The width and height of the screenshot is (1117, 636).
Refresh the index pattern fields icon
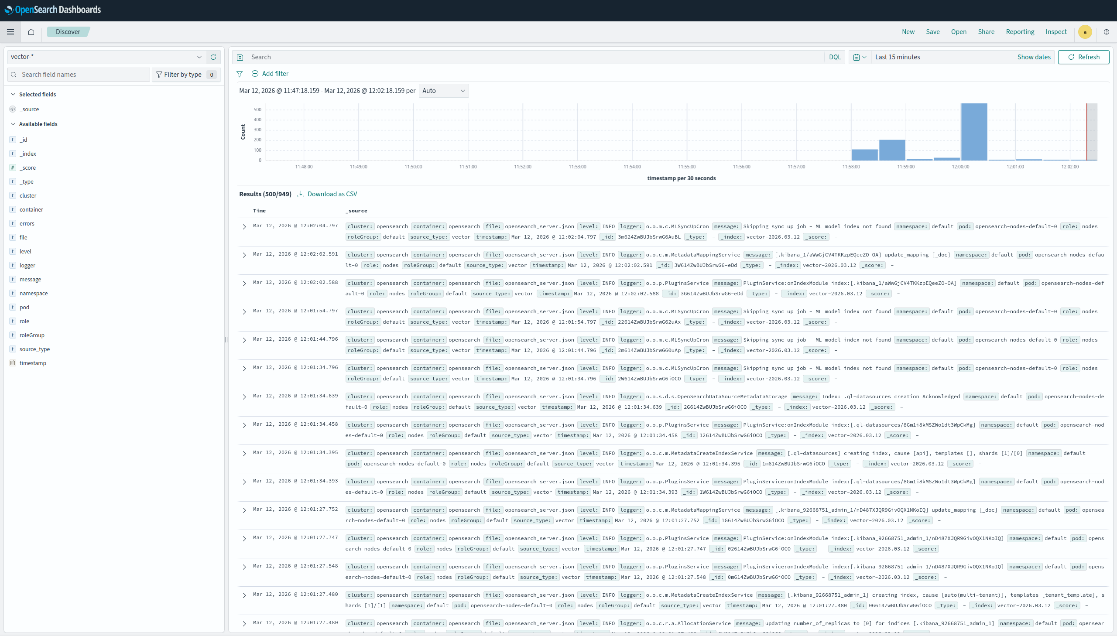pyautogui.click(x=213, y=57)
